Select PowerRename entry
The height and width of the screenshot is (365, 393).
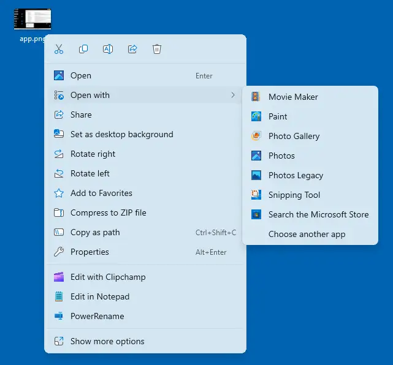click(145, 316)
